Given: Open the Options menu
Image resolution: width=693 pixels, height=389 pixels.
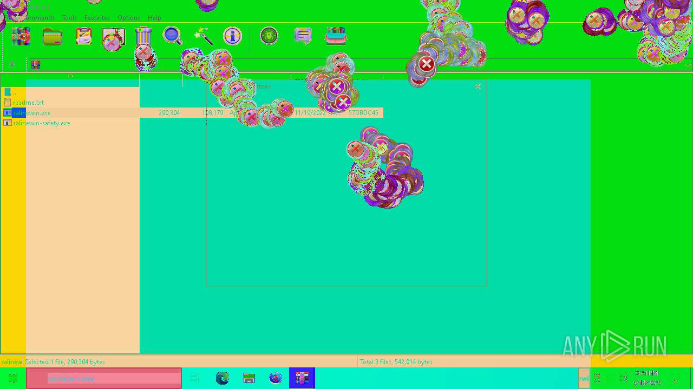Looking at the screenshot, I should coord(129,18).
